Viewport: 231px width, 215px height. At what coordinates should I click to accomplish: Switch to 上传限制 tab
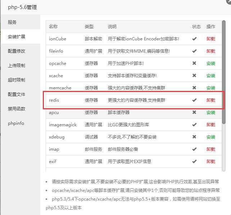(21, 65)
